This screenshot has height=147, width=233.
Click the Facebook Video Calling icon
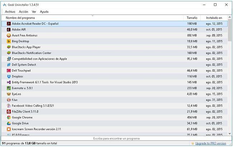coord(9,106)
